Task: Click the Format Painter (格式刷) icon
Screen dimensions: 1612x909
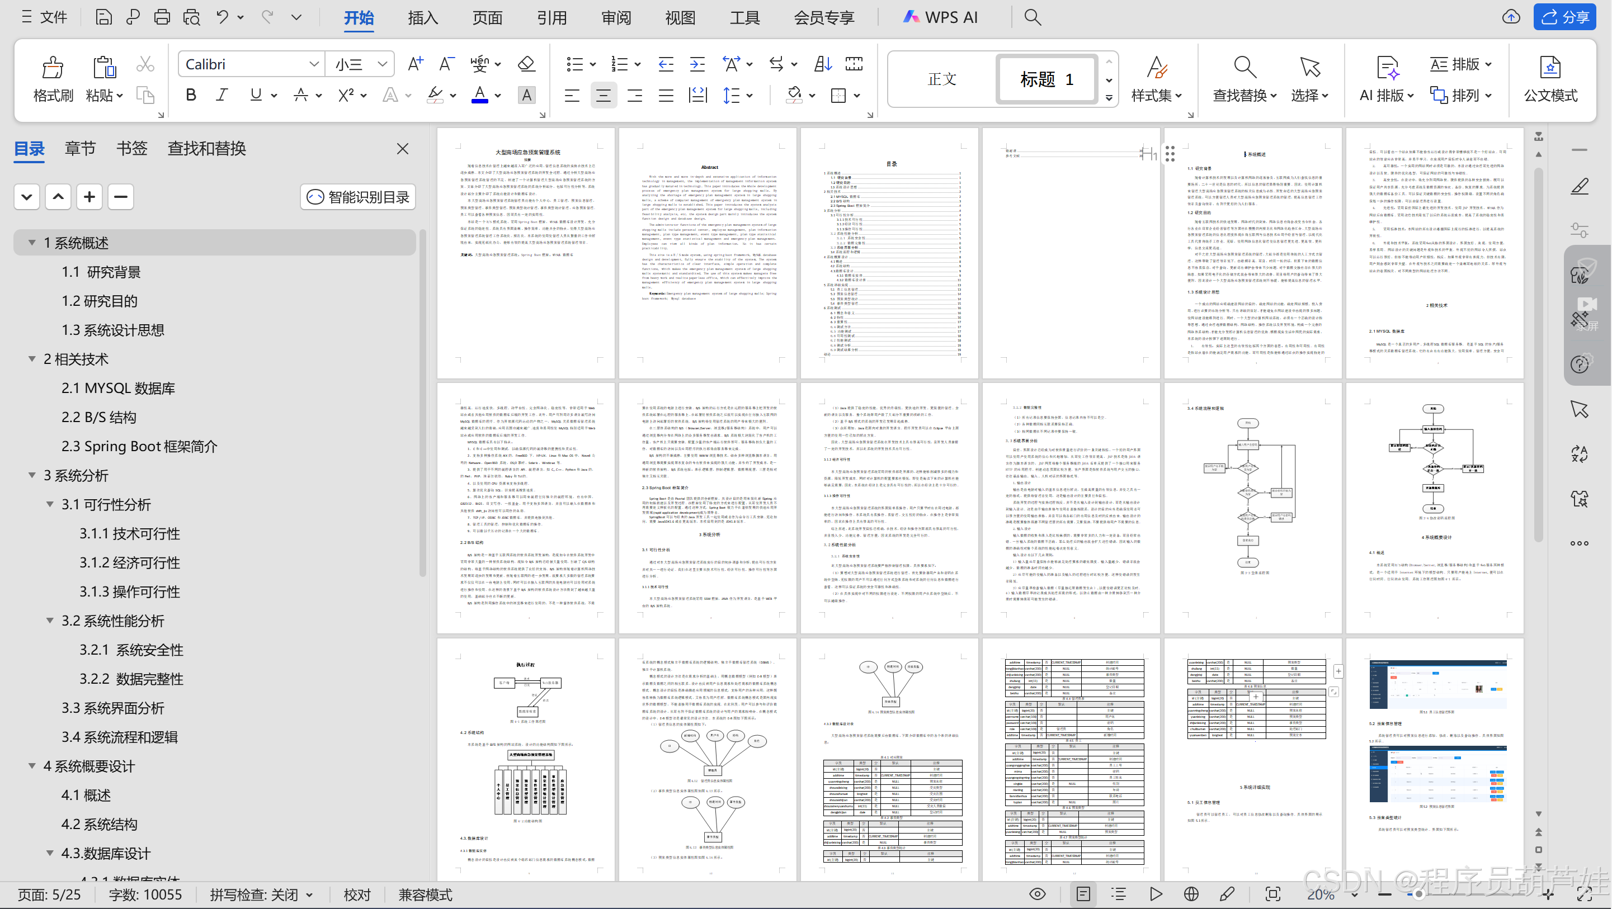Action: (53, 68)
